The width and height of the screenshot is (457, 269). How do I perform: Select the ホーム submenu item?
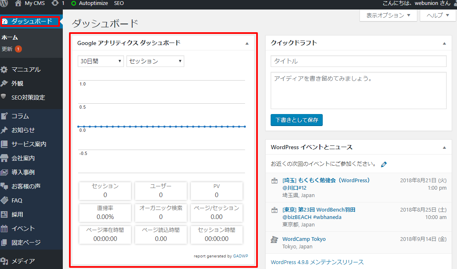[x=10, y=37]
